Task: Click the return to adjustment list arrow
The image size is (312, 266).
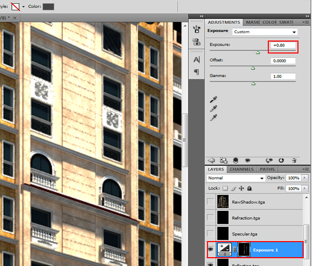Action: pos(212,161)
